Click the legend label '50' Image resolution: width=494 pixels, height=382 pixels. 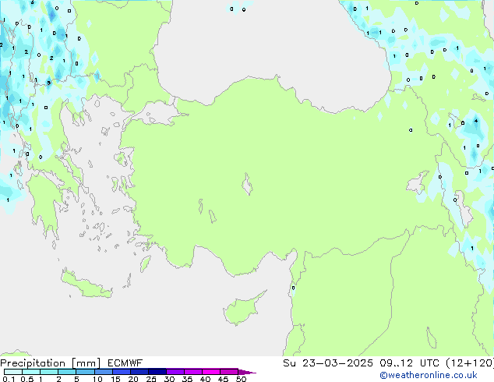241,379
